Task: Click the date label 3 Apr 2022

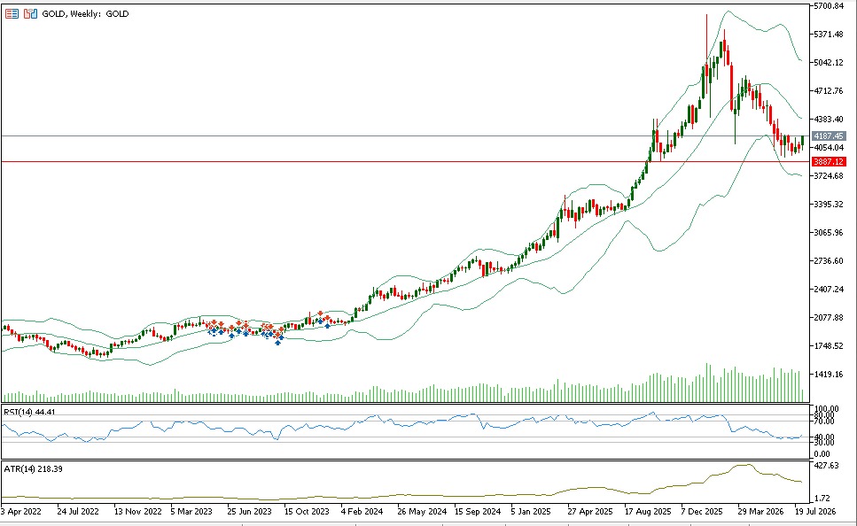Action: tap(21, 512)
